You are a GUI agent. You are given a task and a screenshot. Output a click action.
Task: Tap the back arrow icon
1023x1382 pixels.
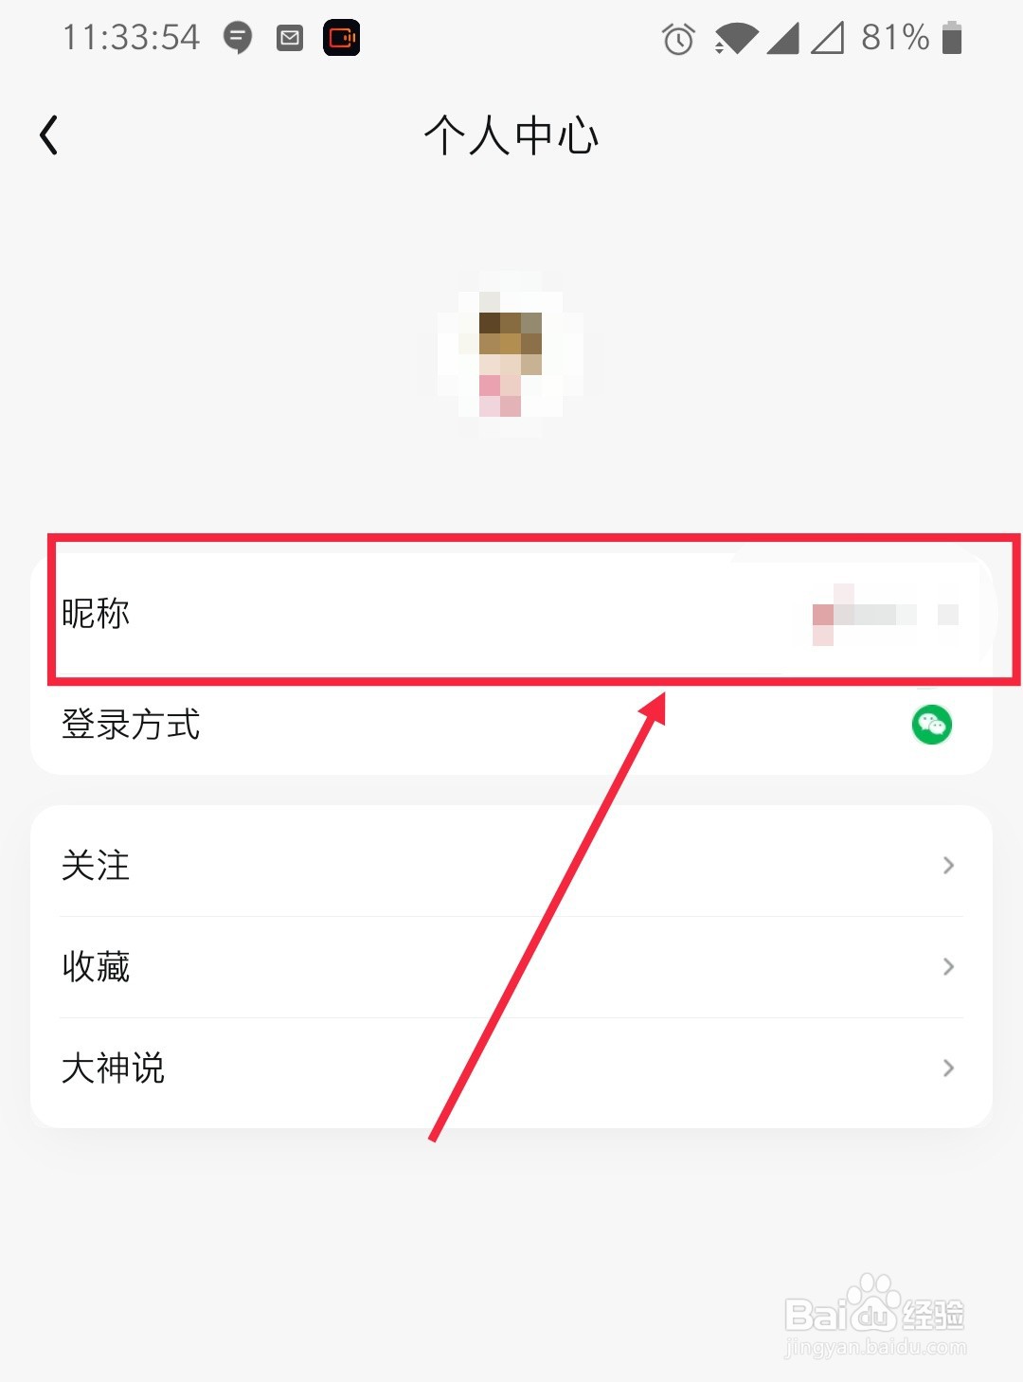click(x=49, y=135)
